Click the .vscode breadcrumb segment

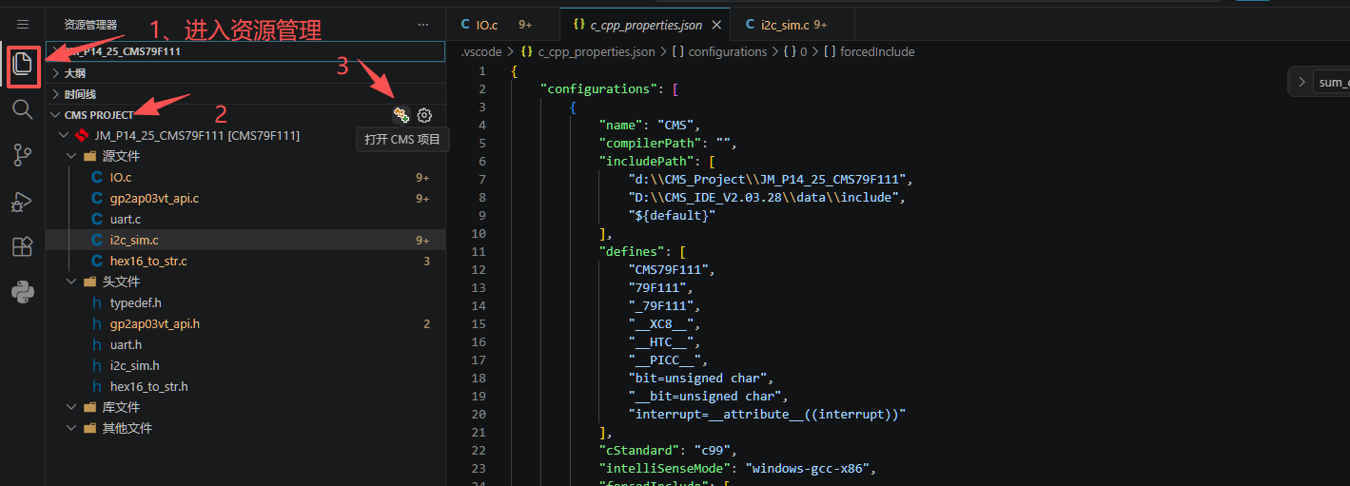tap(481, 52)
